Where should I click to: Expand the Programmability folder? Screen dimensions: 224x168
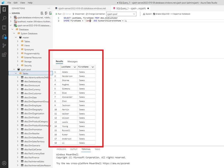point(18,53)
